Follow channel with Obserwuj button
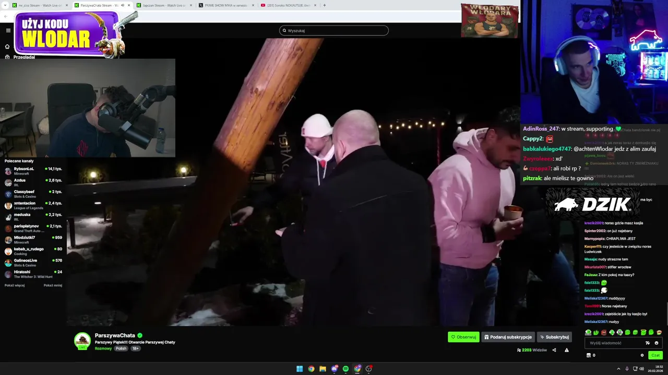 [x=463, y=337]
